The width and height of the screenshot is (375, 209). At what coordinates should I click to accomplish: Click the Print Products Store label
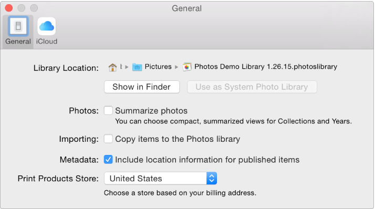pyautogui.click(x=58, y=179)
